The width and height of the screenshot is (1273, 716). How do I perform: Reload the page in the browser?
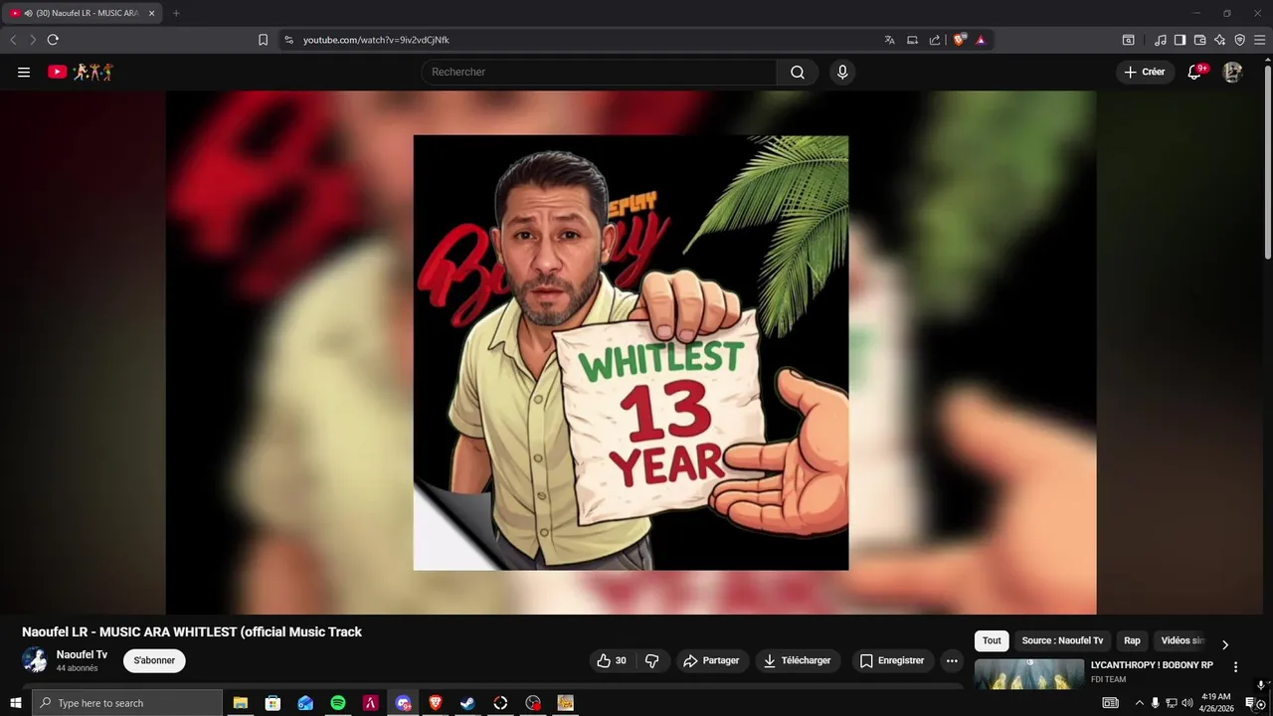53,40
